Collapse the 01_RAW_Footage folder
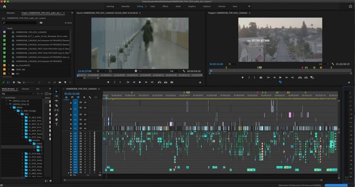This screenshot has height=187, width=355. click(x=15, y=111)
